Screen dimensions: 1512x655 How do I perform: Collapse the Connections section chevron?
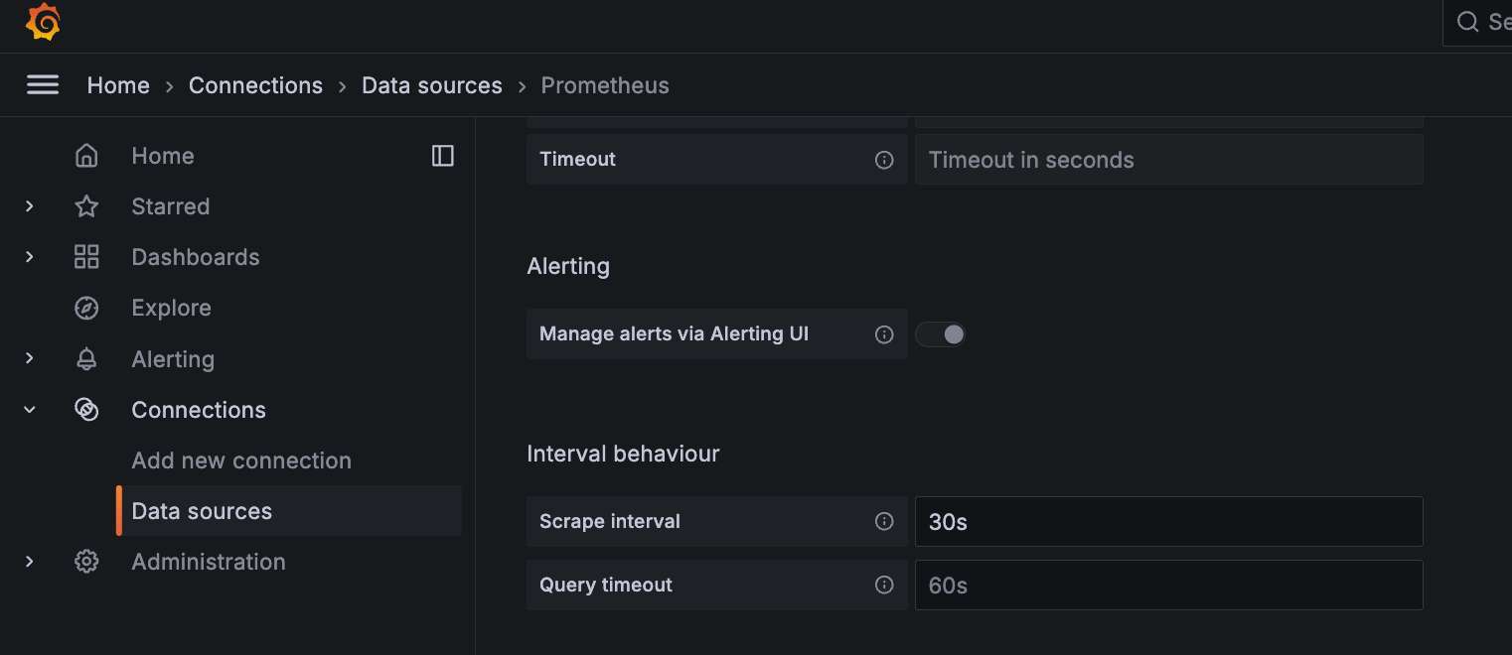click(30, 410)
